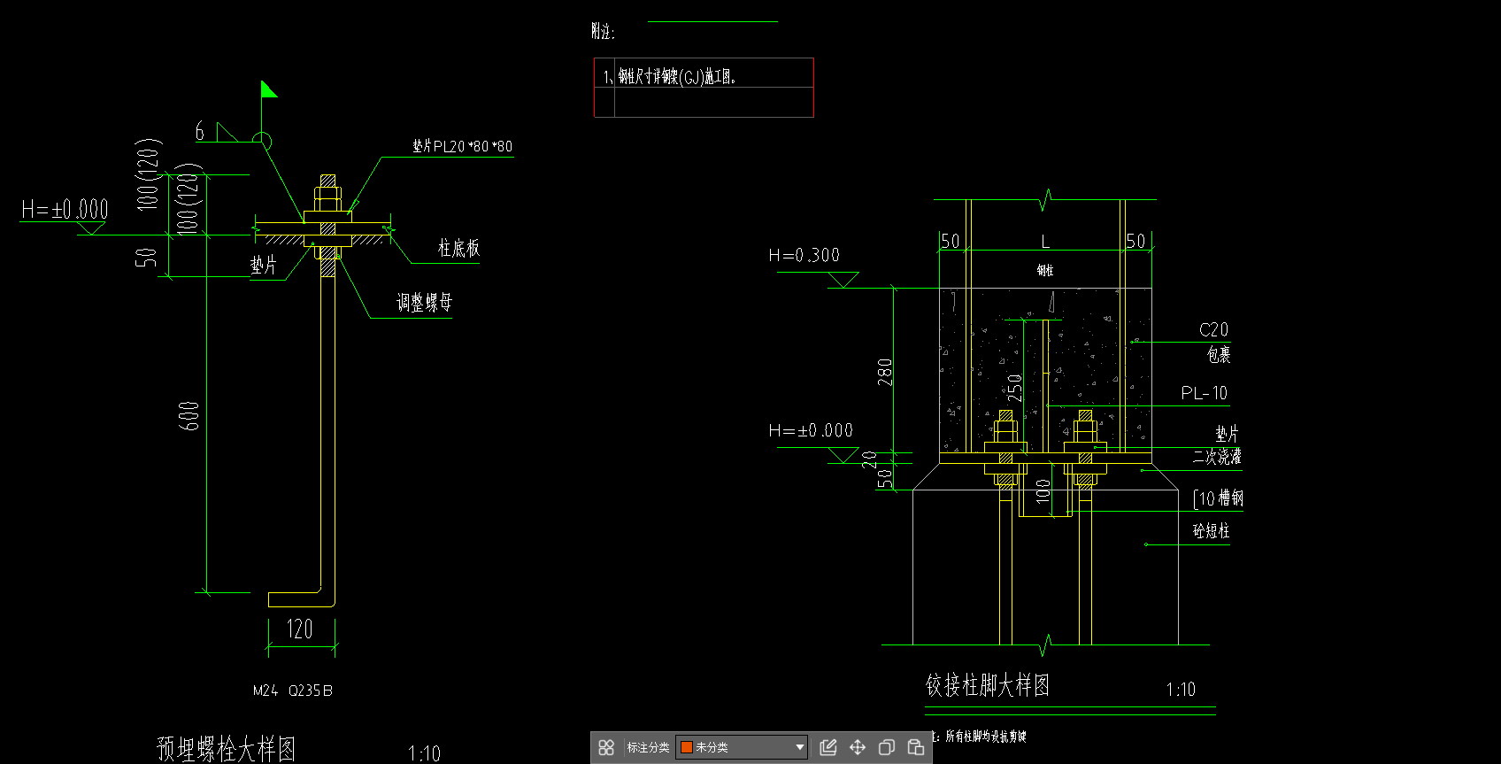Click the [10 槽钢 channel steel label
The image size is (1501, 764).
[1219, 498]
